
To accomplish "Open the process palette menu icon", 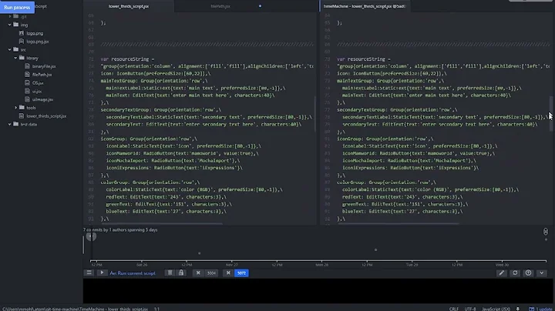I will [x=89, y=273].
